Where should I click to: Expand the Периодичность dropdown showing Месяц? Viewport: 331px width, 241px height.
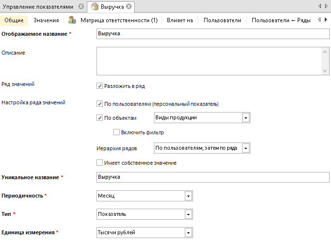(x=188, y=196)
